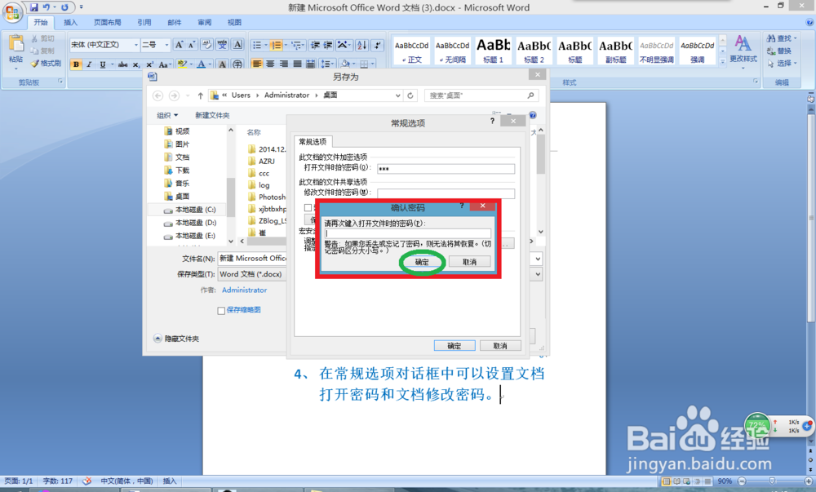Screen dimensions: 816x492
Task: Toggle the checkbox in 常规选项 dialog
Action: click(x=308, y=207)
